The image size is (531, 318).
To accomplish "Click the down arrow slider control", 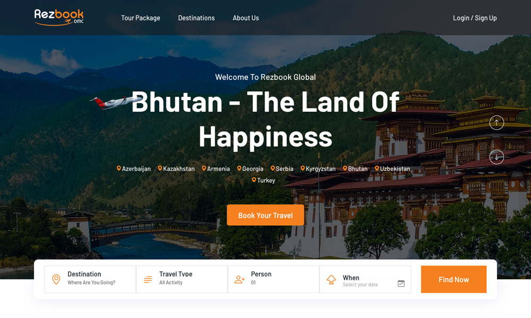I will pyautogui.click(x=496, y=157).
